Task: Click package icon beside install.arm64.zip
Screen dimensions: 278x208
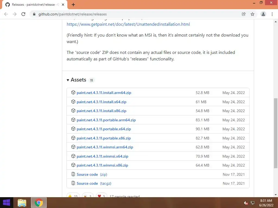Action: tap(73, 93)
